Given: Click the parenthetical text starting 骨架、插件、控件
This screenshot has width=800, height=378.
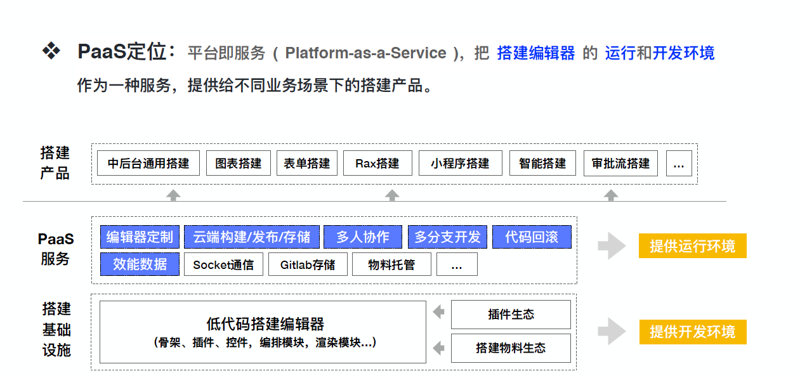Looking at the screenshot, I should [265, 342].
